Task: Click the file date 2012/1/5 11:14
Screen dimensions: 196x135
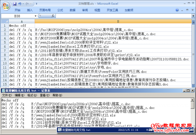Action: [x=128, y=130]
